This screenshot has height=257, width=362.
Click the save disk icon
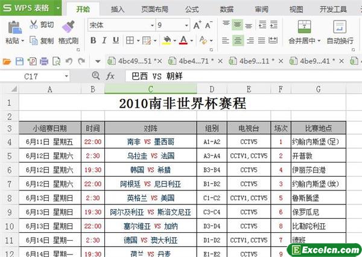pyautogui.click(x=20, y=61)
